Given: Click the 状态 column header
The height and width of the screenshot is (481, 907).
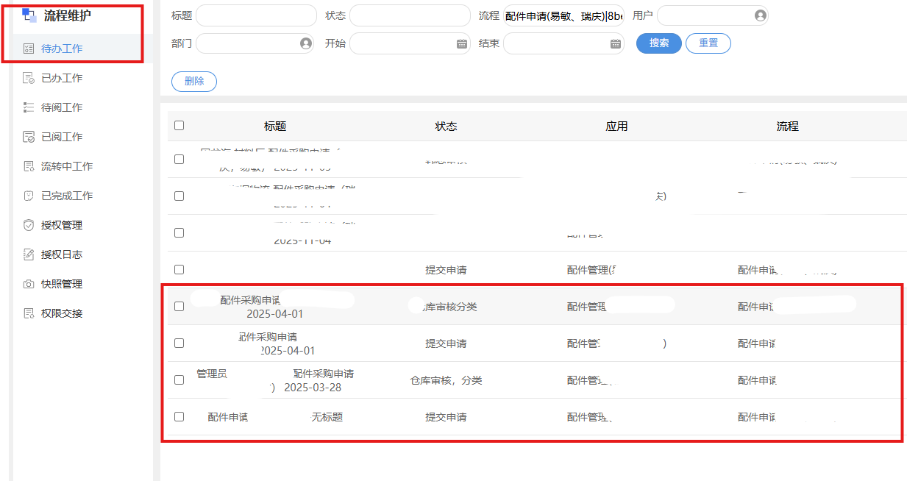Looking at the screenshot, I should (446, 127).
